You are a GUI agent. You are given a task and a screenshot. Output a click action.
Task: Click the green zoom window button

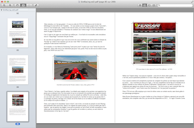[x=8, y=2]
